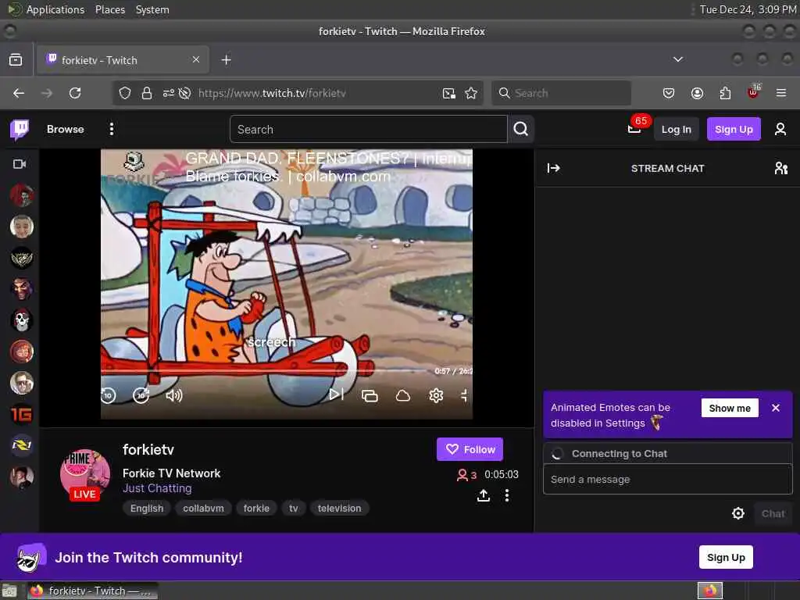
Task: Collapse the stream chat panel
Action: [x=554, y=168]
